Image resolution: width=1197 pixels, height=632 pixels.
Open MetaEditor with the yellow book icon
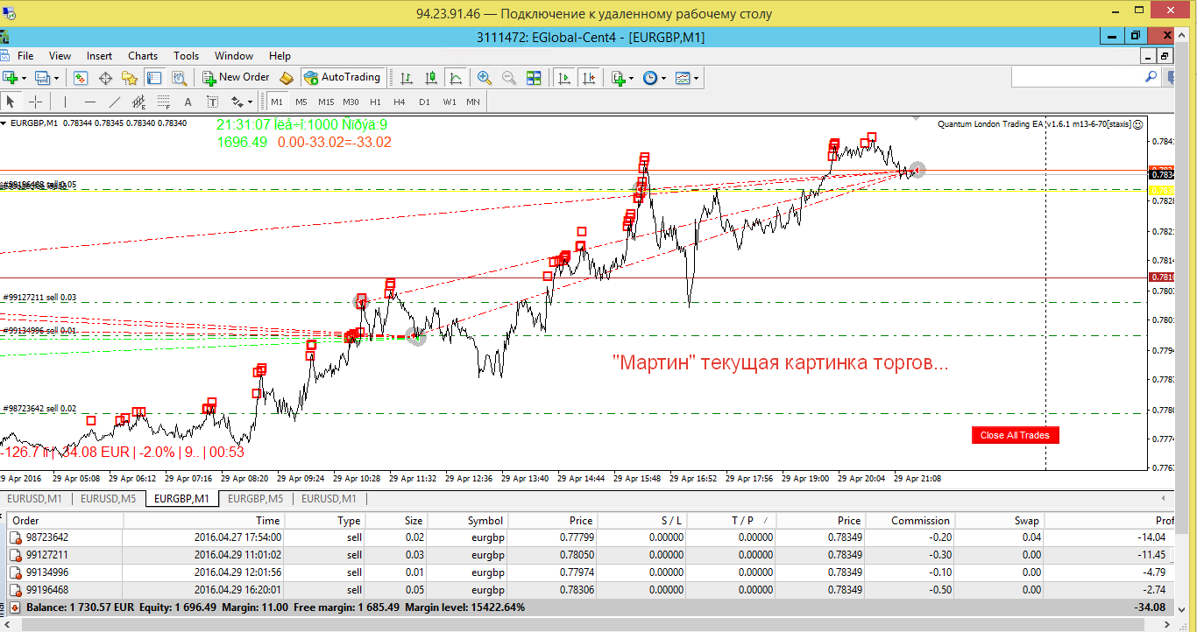[286, 78]
